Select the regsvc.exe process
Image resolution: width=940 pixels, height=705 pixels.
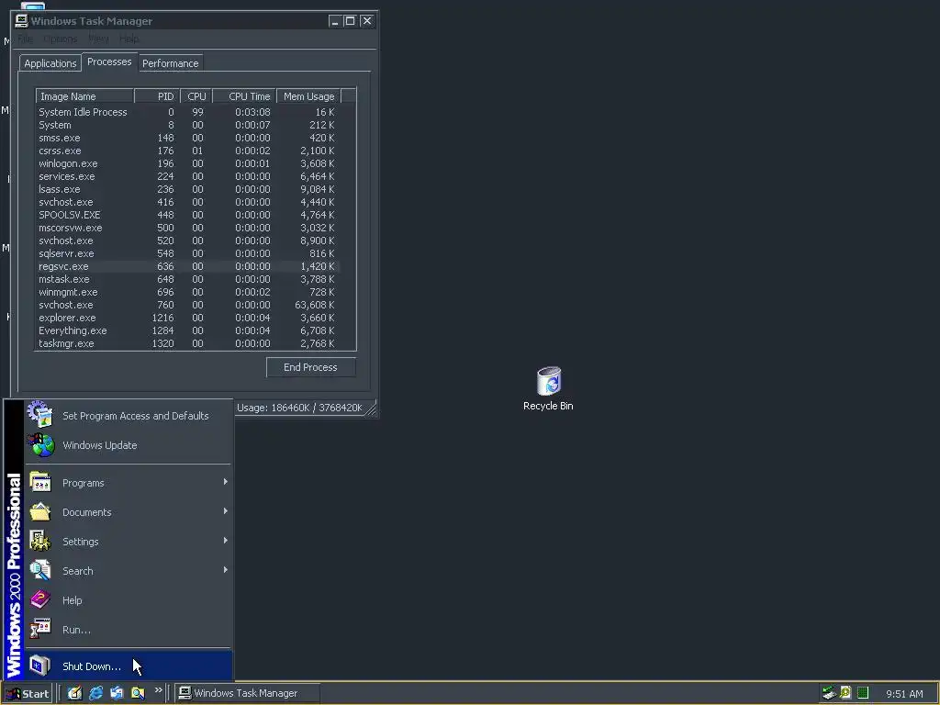(x=187, y=267)
